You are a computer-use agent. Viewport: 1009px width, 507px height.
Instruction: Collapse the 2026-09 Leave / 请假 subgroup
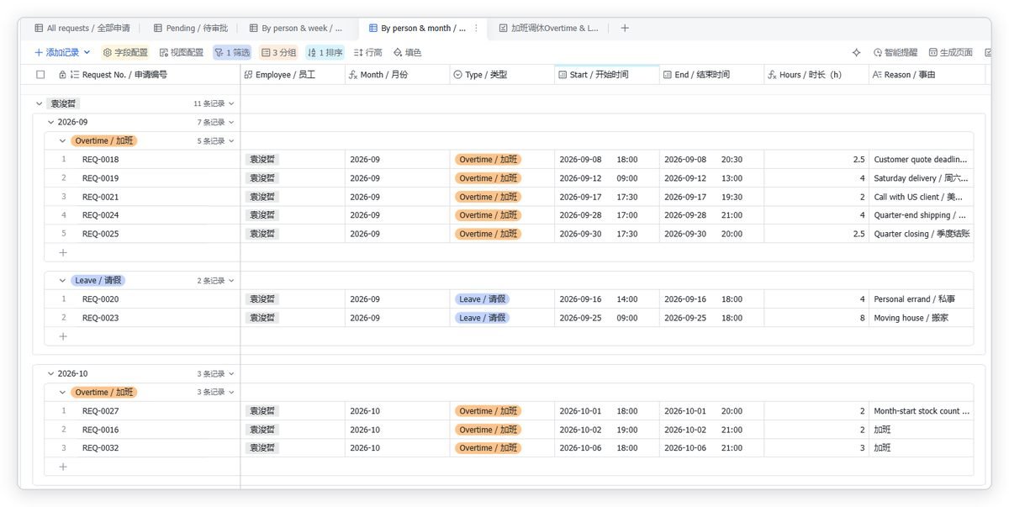[x=62, y=281]
